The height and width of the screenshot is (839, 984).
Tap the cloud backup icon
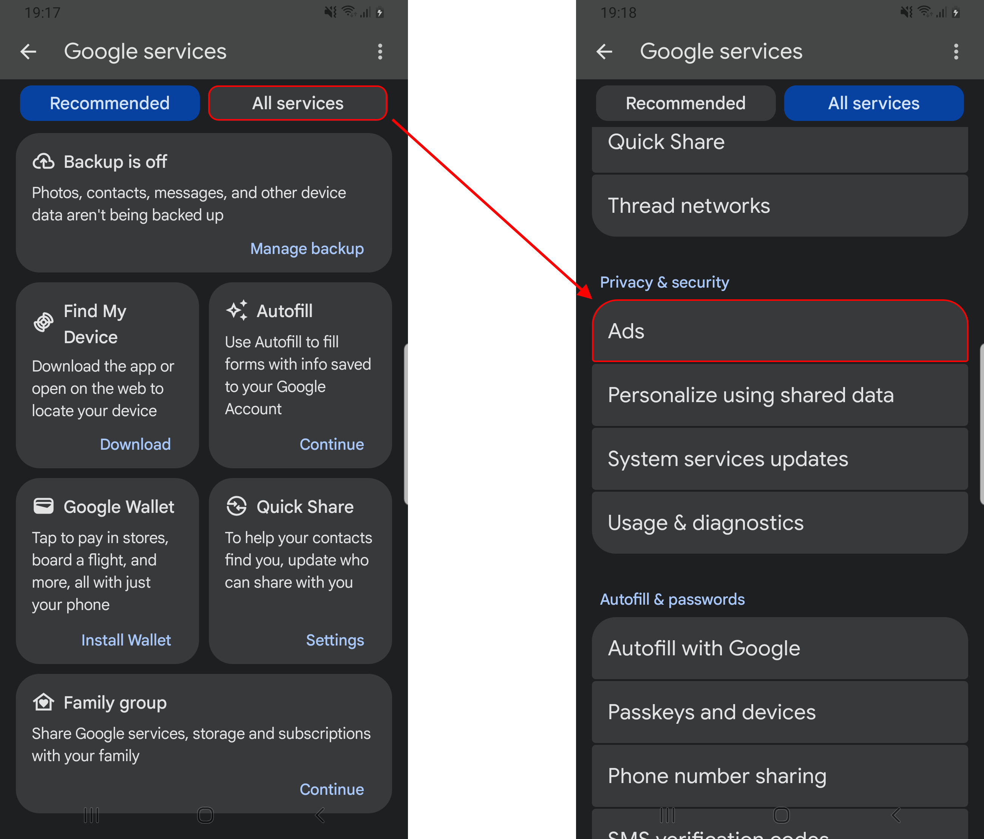43,161
